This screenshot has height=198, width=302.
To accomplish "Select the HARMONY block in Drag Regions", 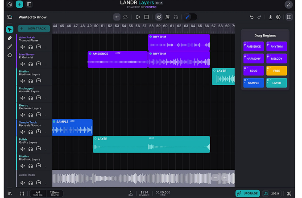I will pyautogui.click(x=253, y=58).
